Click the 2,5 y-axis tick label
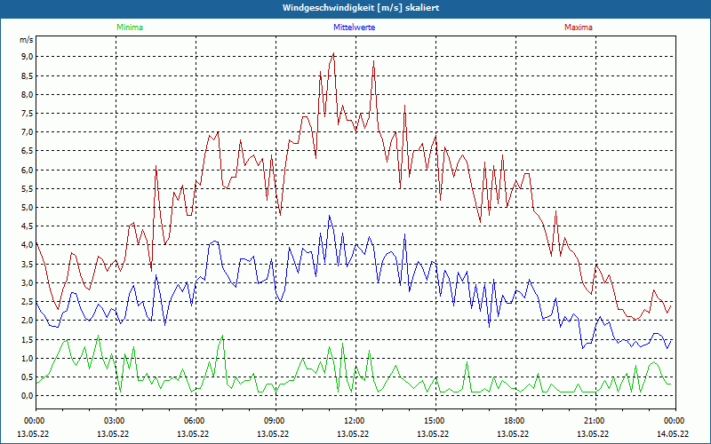Image resolution: width=711 pixels, height=444 pixels. click(x=27, y=302)
